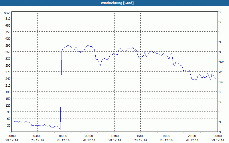
Task: Click the 210 y-axis value
Action: [x=8, y=85]
